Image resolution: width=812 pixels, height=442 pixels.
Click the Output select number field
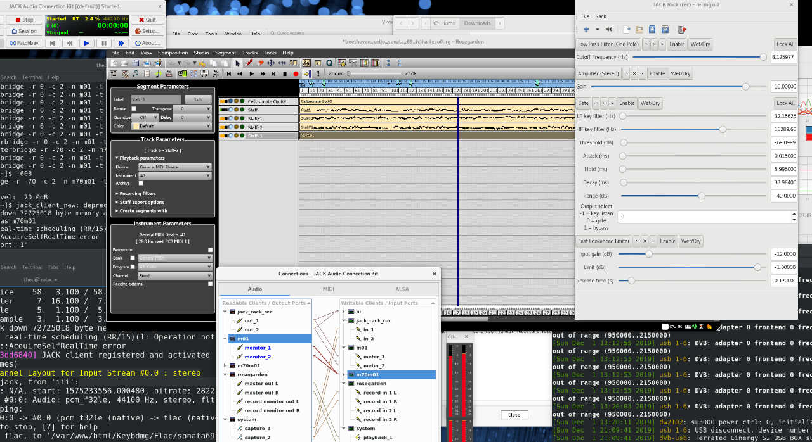pyautogui.click(x=704, y=217)
